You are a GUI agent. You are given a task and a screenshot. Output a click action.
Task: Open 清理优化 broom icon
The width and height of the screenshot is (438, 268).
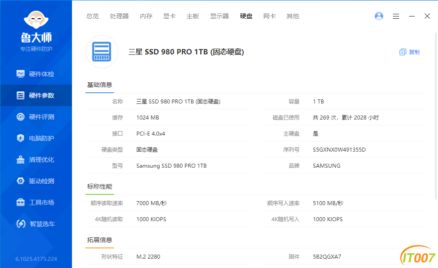coord(21,160)
